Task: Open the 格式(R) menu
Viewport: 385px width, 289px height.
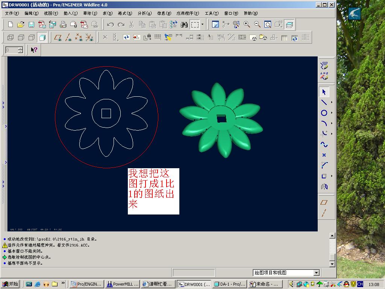Action: tap(125, 13)
